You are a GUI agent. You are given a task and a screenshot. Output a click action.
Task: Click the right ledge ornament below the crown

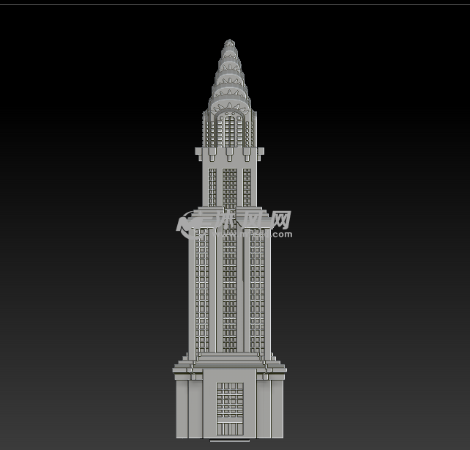click(247, 155)
